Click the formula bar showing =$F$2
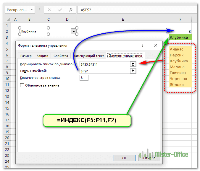Screen dimensions: 200x171 [x=137, y=10]
